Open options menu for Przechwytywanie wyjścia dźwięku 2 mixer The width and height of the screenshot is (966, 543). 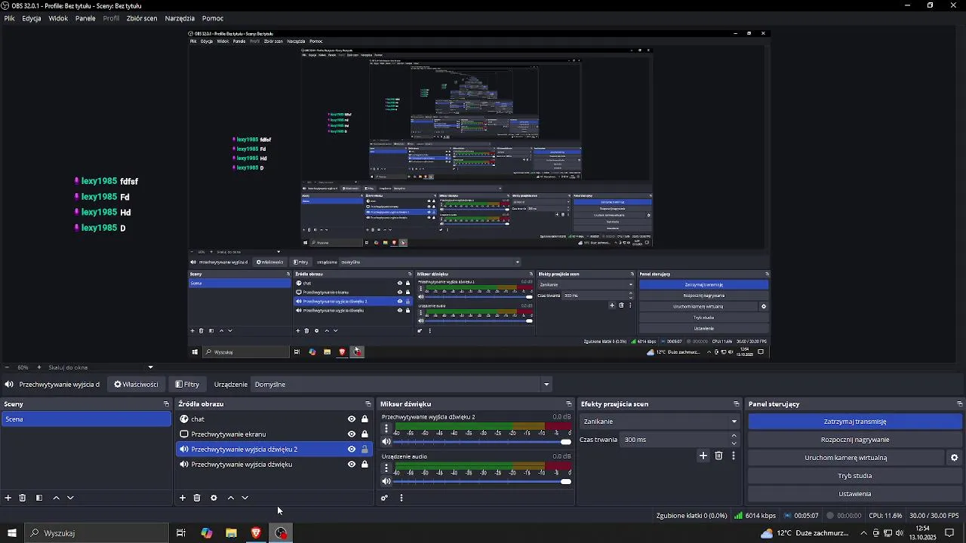(x=386, y=428)
